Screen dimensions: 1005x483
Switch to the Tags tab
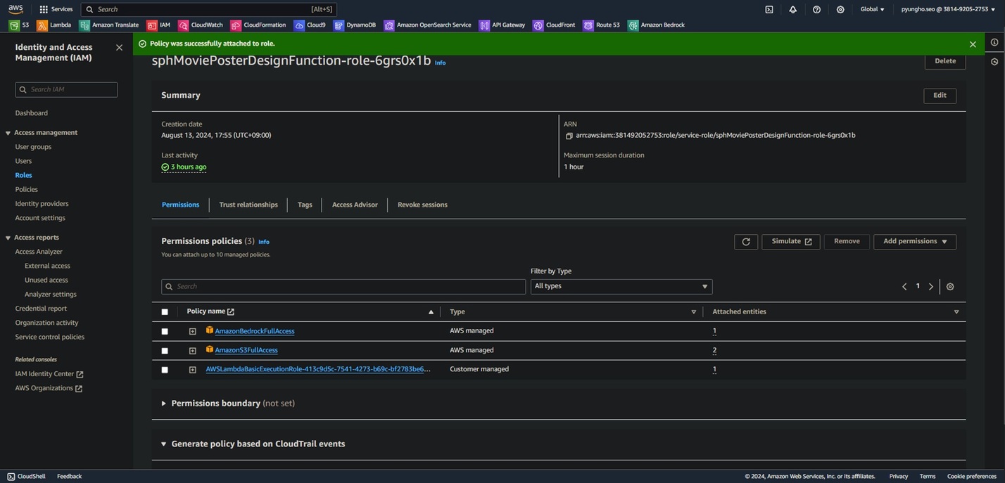click(305, 205)
